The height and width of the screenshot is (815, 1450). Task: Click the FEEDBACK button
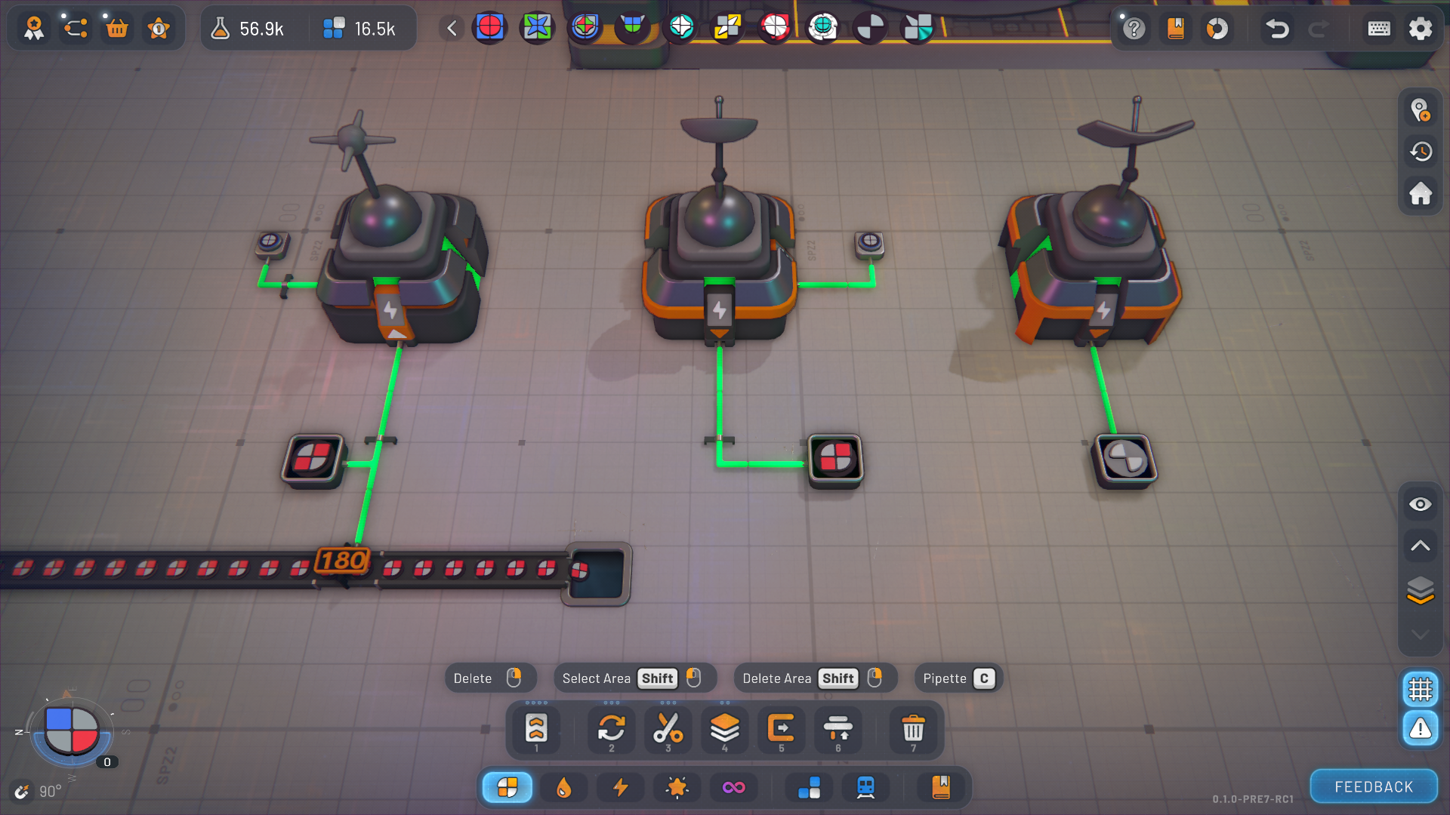(1373, 787)
